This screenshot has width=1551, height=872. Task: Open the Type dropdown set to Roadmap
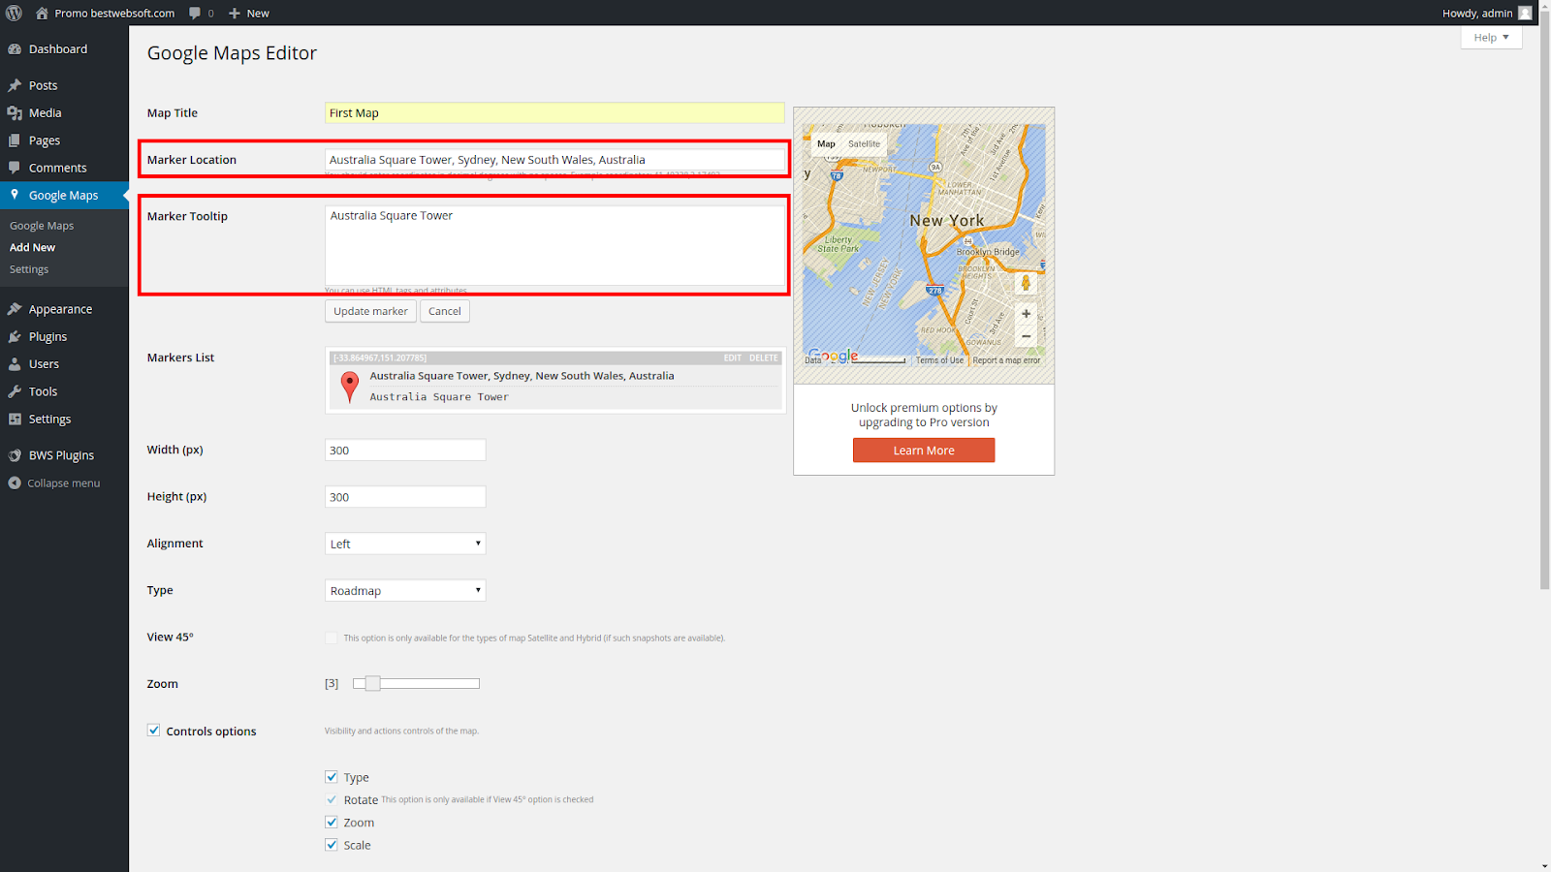[x=405, y=590]
